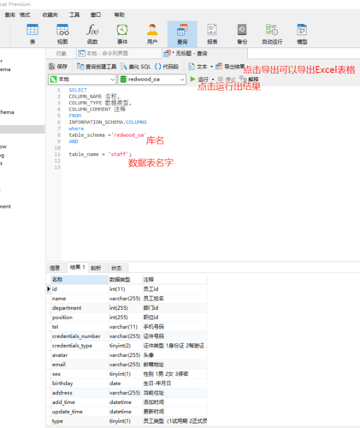
Task: Open the 报表 (Report) toolbar icon
Action: coord(212,34)
